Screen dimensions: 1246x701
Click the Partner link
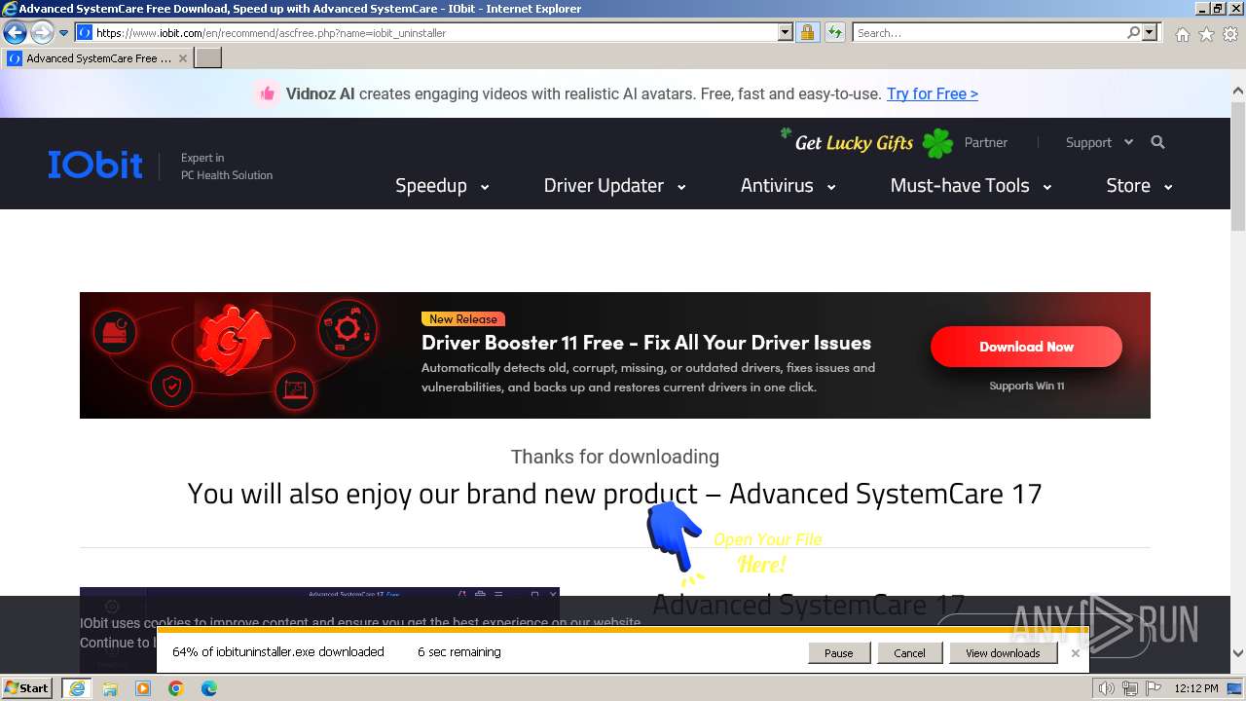point(985,142)
